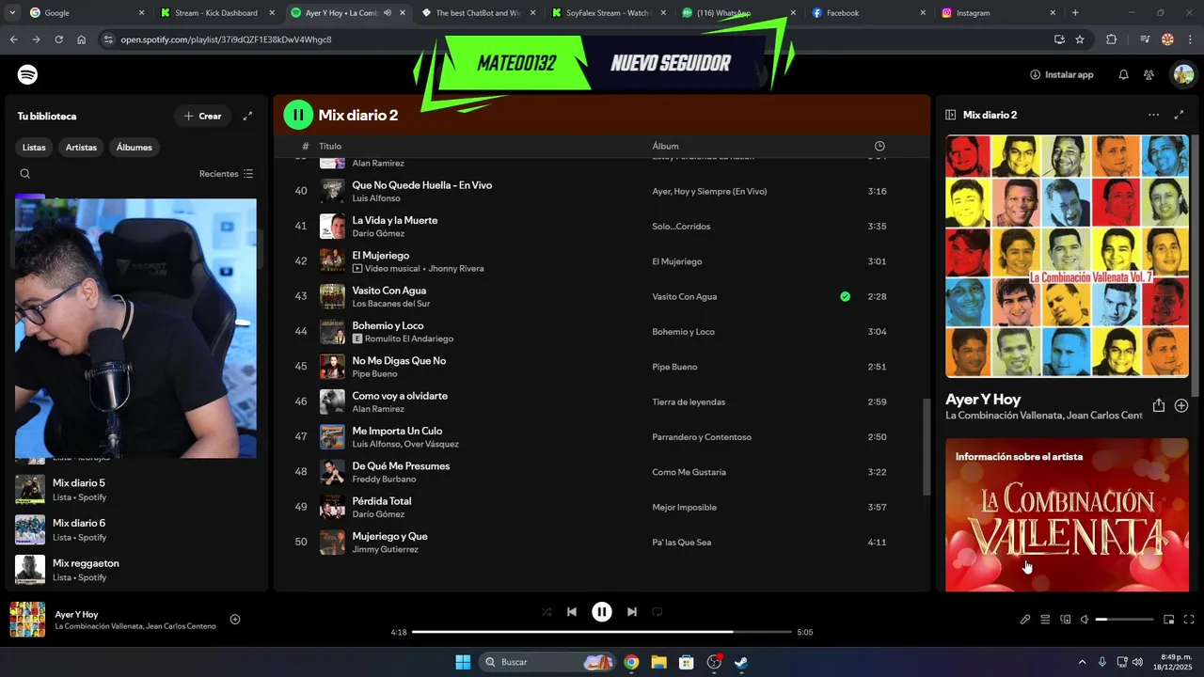Add Ayer Y Hoy to liked songs in player bar
Viewport: 1204px width, 677px height.
(x=235, y=620)
